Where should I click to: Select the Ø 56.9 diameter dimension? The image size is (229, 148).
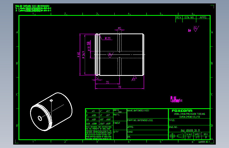pos(83,55)
